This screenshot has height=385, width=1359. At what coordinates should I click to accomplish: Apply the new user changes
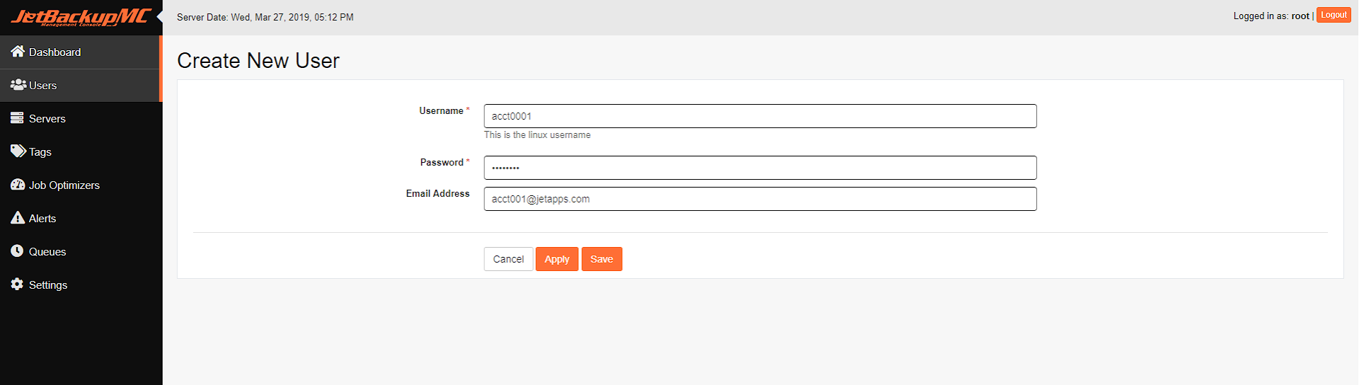coord(557,259)
